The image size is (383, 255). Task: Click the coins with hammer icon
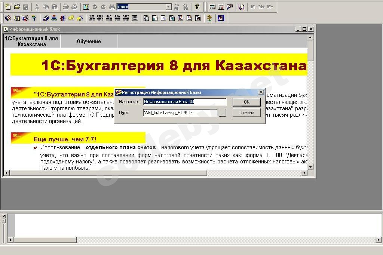click(x=80, y=18)
